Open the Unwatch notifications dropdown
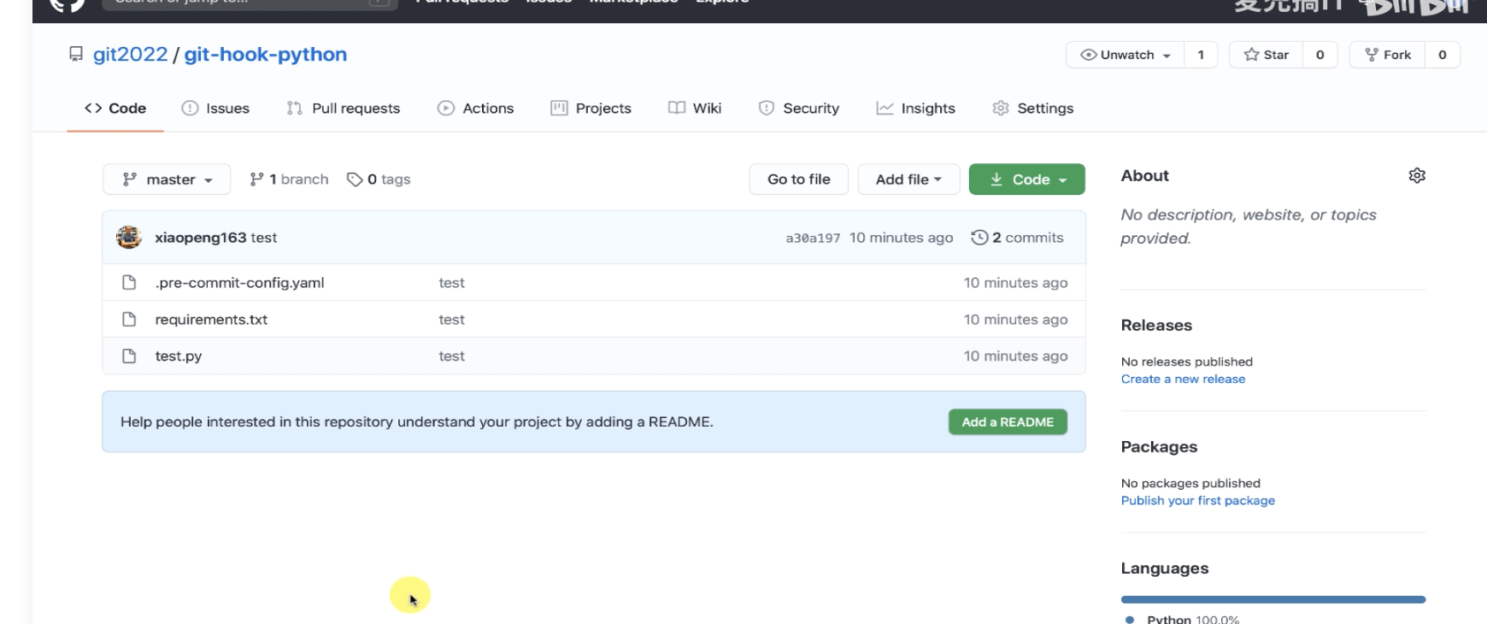This screenshot has height=624, width=1487. (1126, 55)
